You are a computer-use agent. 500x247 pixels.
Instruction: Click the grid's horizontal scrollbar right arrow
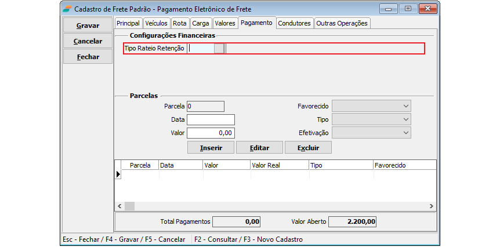click(x=431, y=206)
